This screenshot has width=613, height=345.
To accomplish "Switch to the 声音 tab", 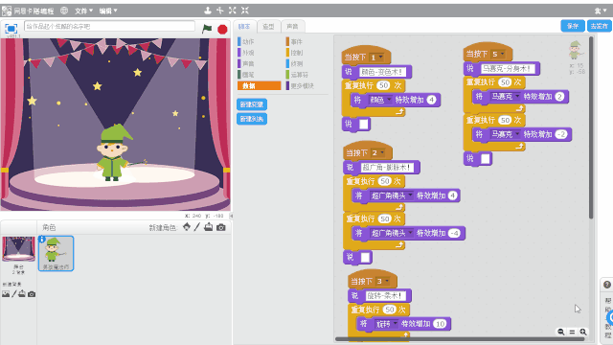I will [x=292, y=26].
